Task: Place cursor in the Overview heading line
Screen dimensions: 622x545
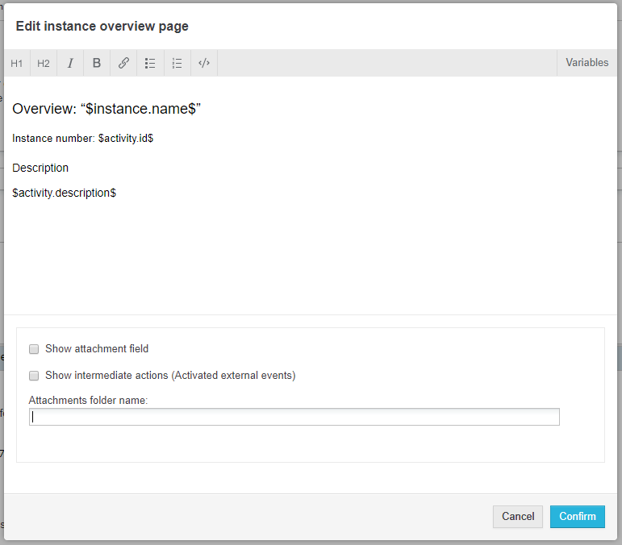Action: (106, 110)
